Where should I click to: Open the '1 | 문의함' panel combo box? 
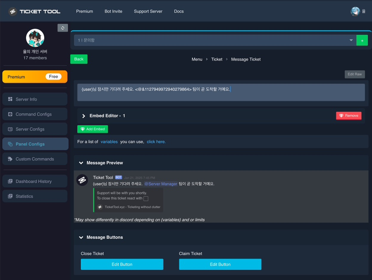tap(215, 40)
